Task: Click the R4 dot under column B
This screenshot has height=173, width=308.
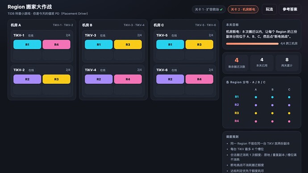Action: coord(272,121)
